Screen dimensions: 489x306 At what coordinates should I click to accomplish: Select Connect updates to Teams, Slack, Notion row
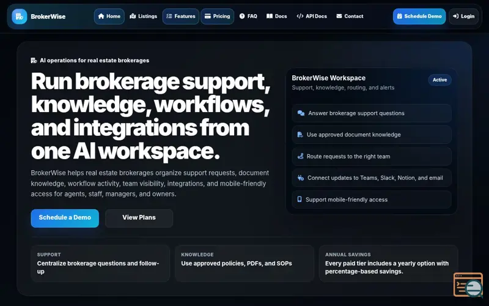click(372, 177)
